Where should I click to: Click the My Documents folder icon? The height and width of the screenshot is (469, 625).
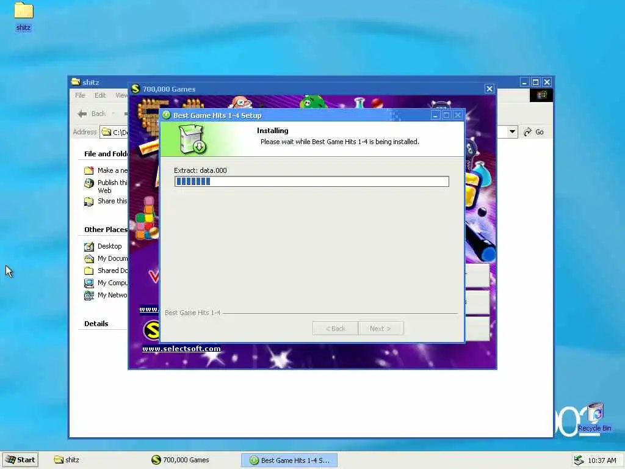(x=89, y=259)
